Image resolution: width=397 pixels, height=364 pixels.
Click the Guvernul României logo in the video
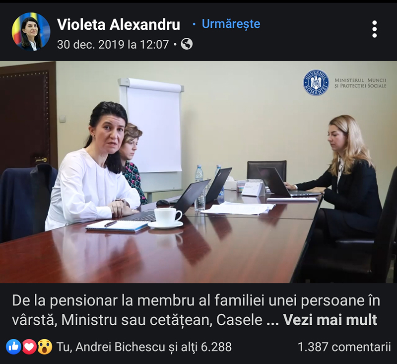316,82
